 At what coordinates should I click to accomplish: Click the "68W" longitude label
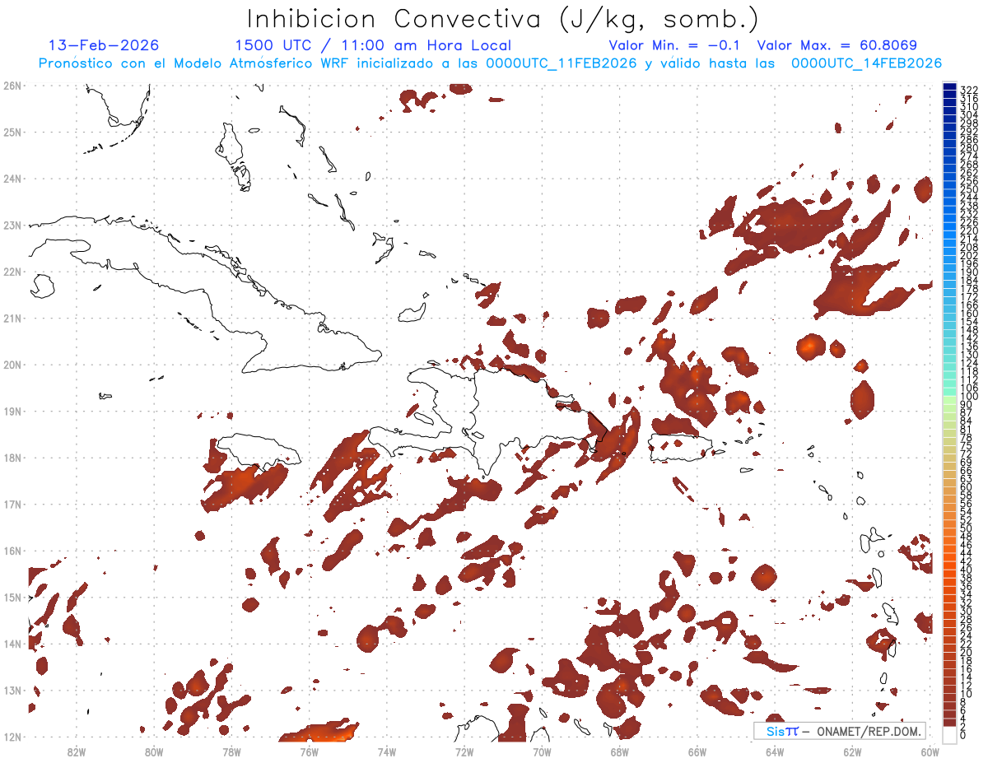619,751
